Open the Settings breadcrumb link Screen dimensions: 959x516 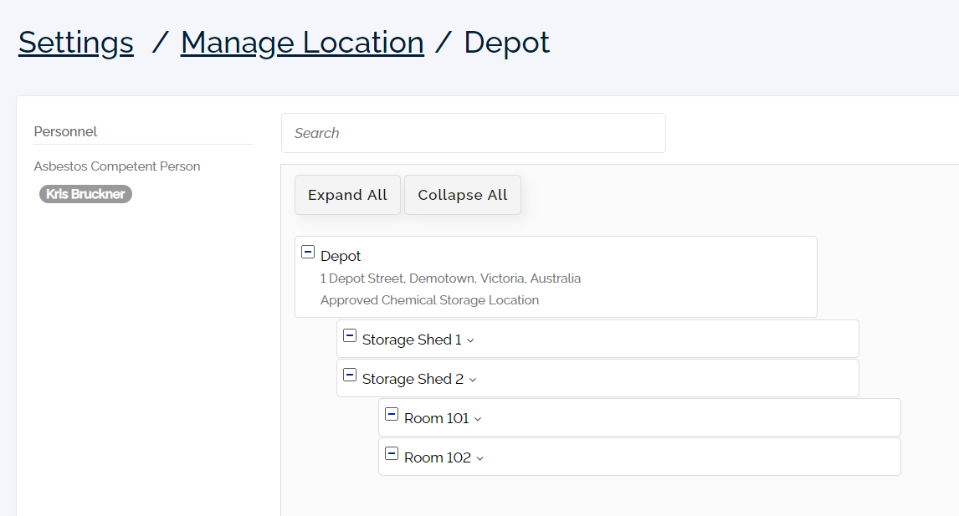point(75,42)
